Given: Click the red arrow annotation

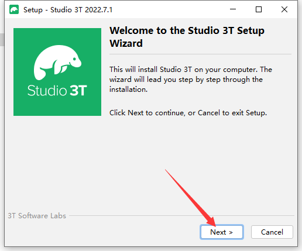Looking at the screenshot, I should [x=191, y=198].
